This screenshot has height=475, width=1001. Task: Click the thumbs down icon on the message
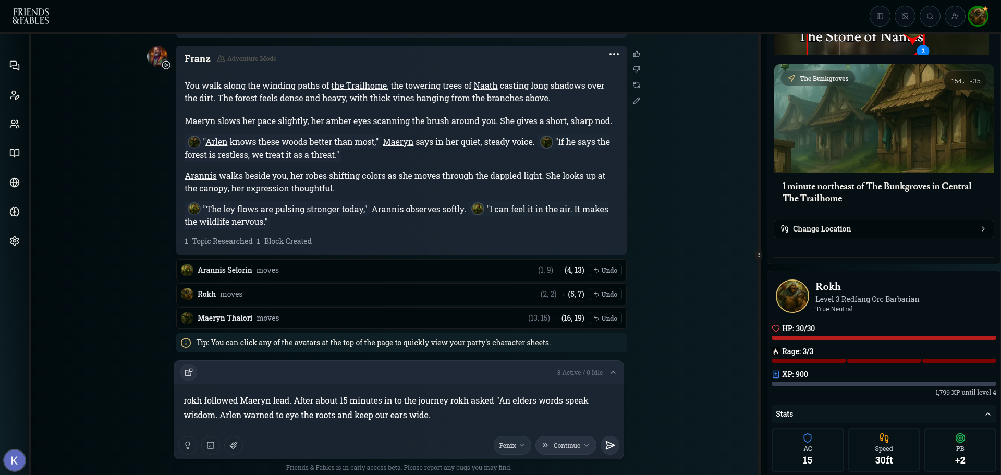point(637,69)
